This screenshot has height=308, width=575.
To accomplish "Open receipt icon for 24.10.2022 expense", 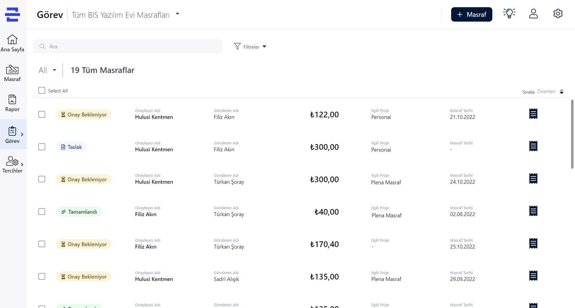I will [533, 179].
